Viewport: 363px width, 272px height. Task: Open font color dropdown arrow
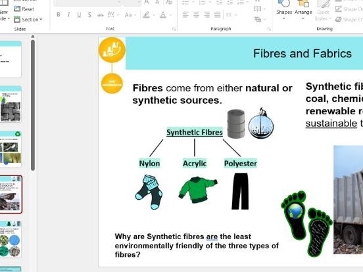tap(171, 15)
